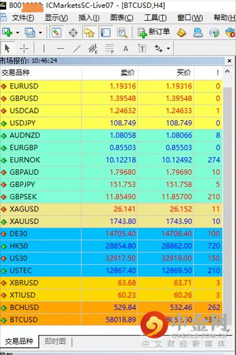Open the 工具(T) menu
Image resolution: width=236 pixels, height=355 pixels.
156,18
